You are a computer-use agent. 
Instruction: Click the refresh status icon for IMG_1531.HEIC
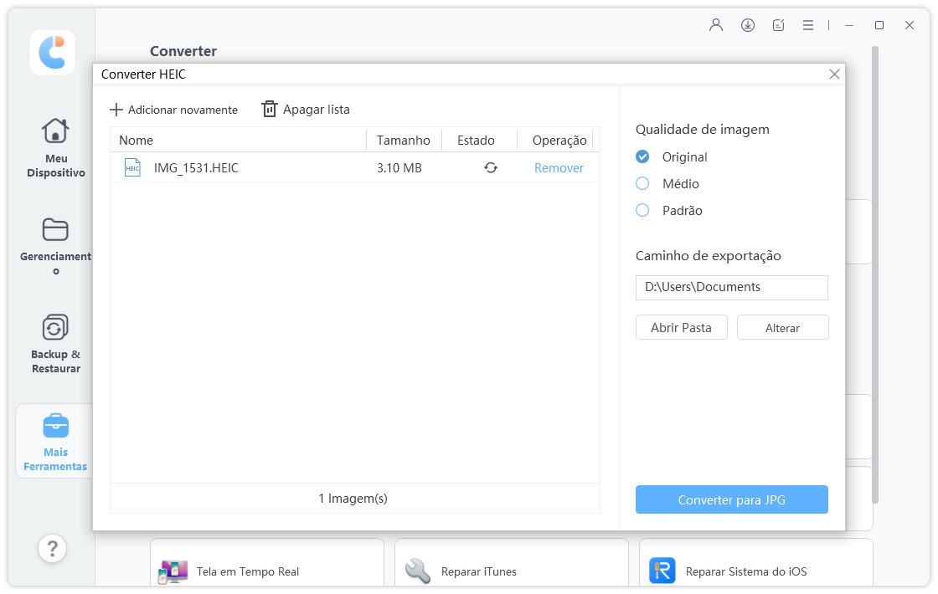[x=491, y=167]
